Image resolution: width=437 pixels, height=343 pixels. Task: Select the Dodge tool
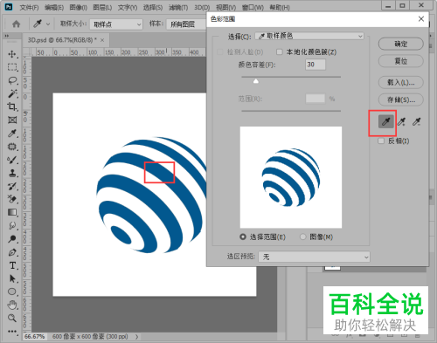[12, 239]
